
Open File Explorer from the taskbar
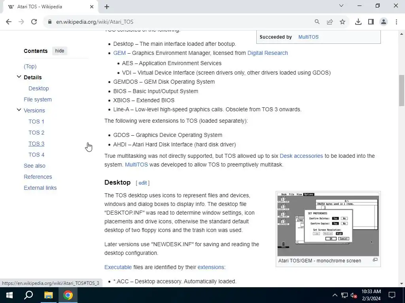(x=48, y=295)
